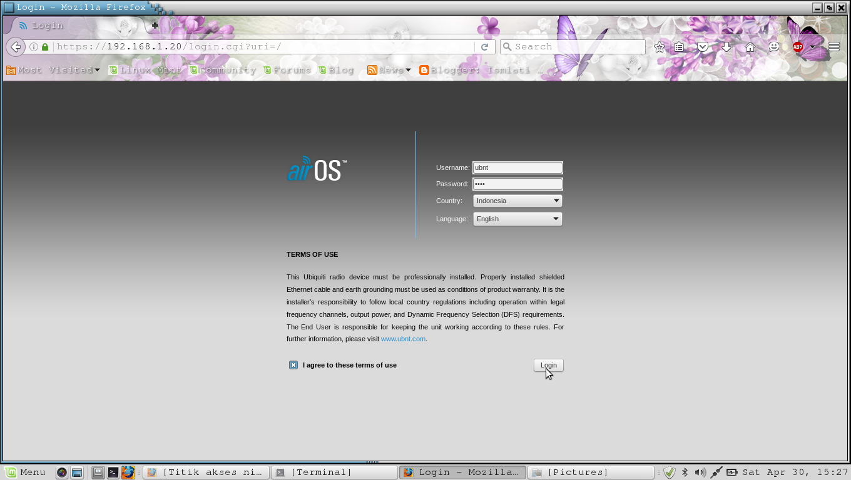Viewport: 851px width, 480px height.
Task: Click the blue window panel launcher icon
Action: point(77,472)
